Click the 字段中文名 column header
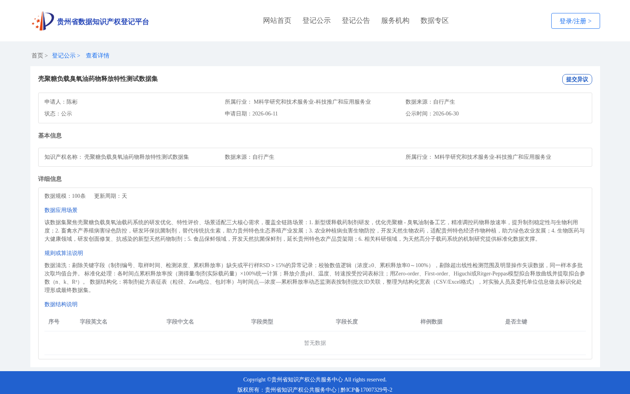 (x=180, y=322)
